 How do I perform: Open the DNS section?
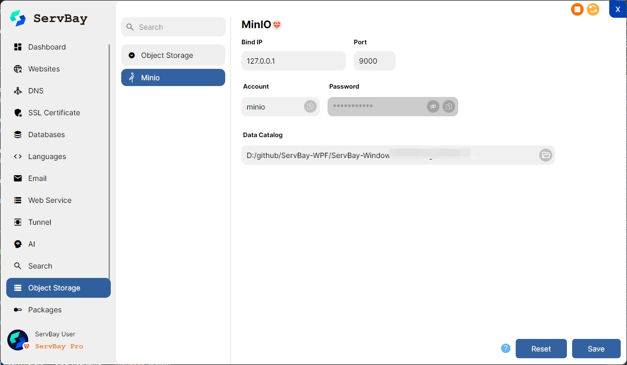pyautogui.click(x=36, y=91)
